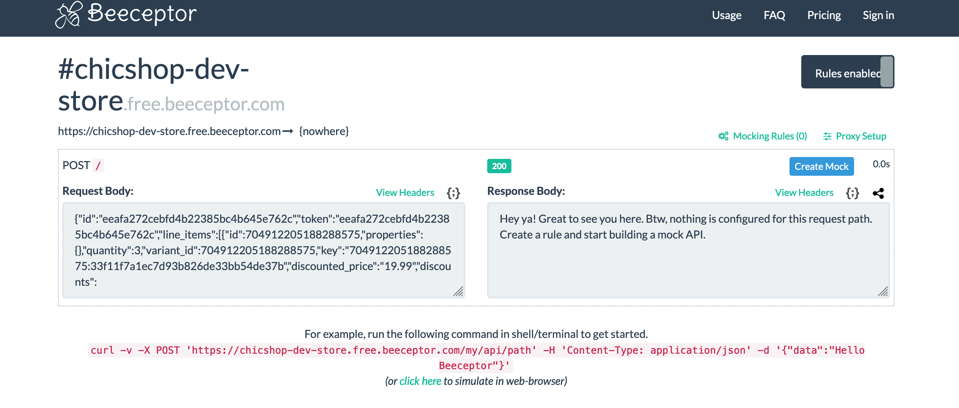Click the 'click here' simulate link
Screen dimensions: 959x408
(420, 381)
